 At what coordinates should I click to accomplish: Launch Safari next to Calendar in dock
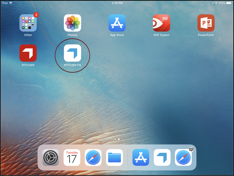pyautogui.click(x=93, y=158)
